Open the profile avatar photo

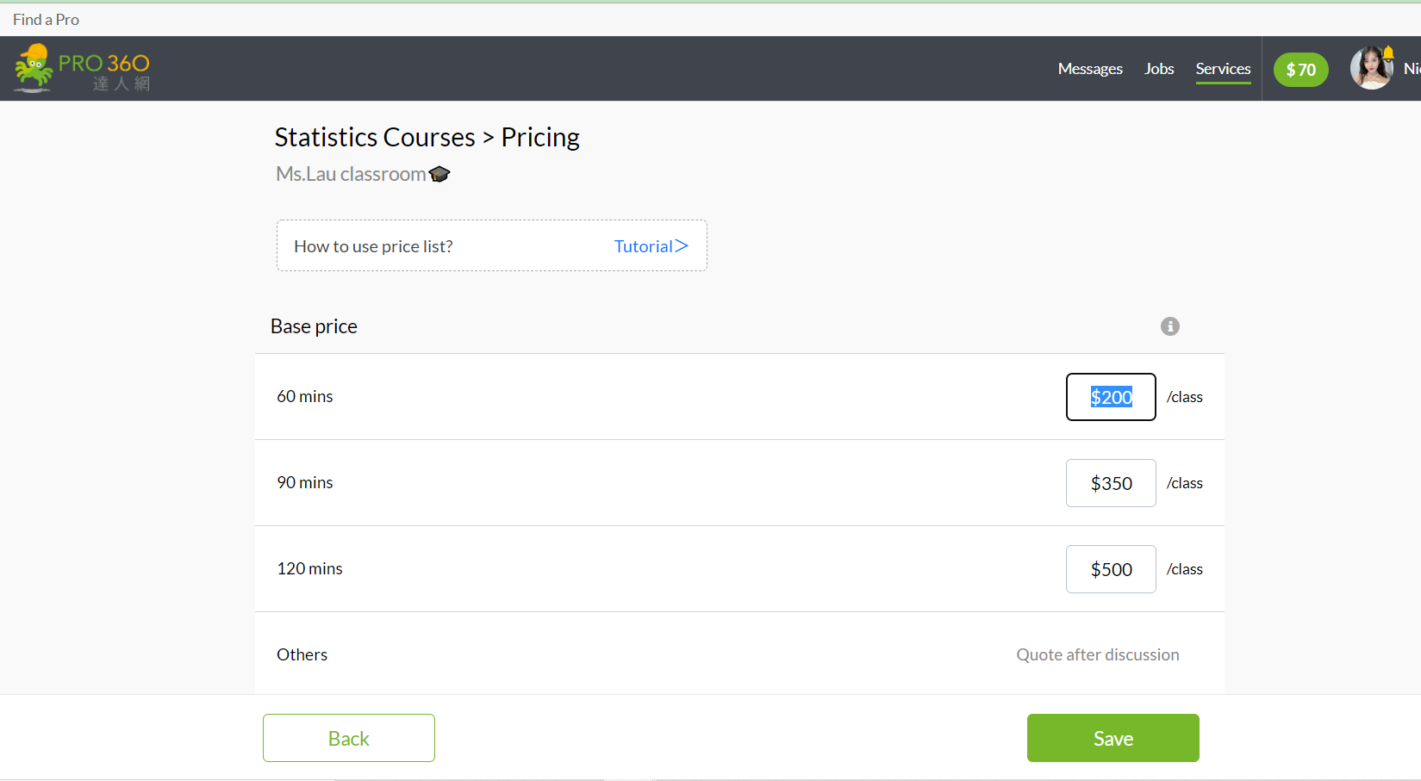(x=1369, y=69)
